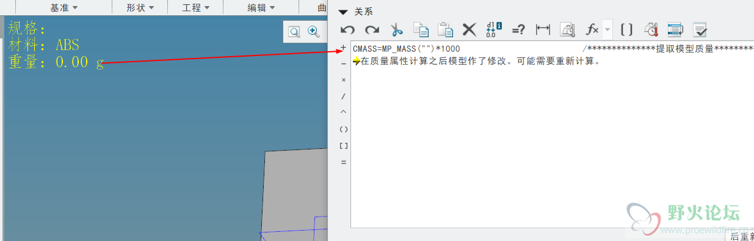
Task: Evaluate expression with the =? icon
Action: click(518, 29)
